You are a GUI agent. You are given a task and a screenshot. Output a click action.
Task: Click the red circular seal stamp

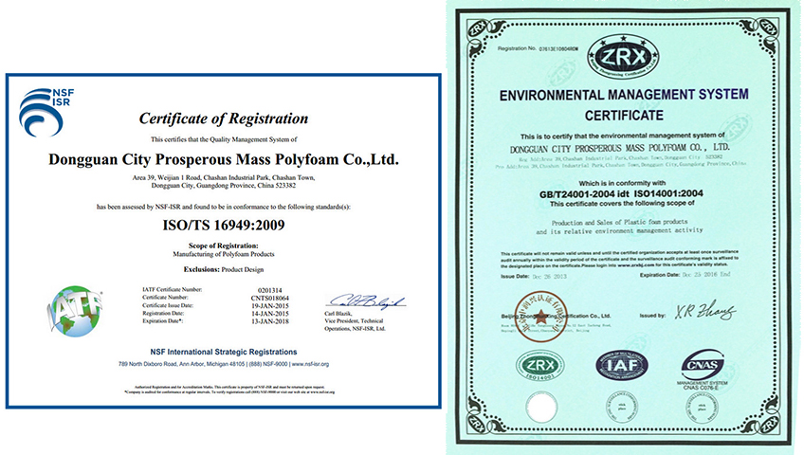tap(541, 317)
